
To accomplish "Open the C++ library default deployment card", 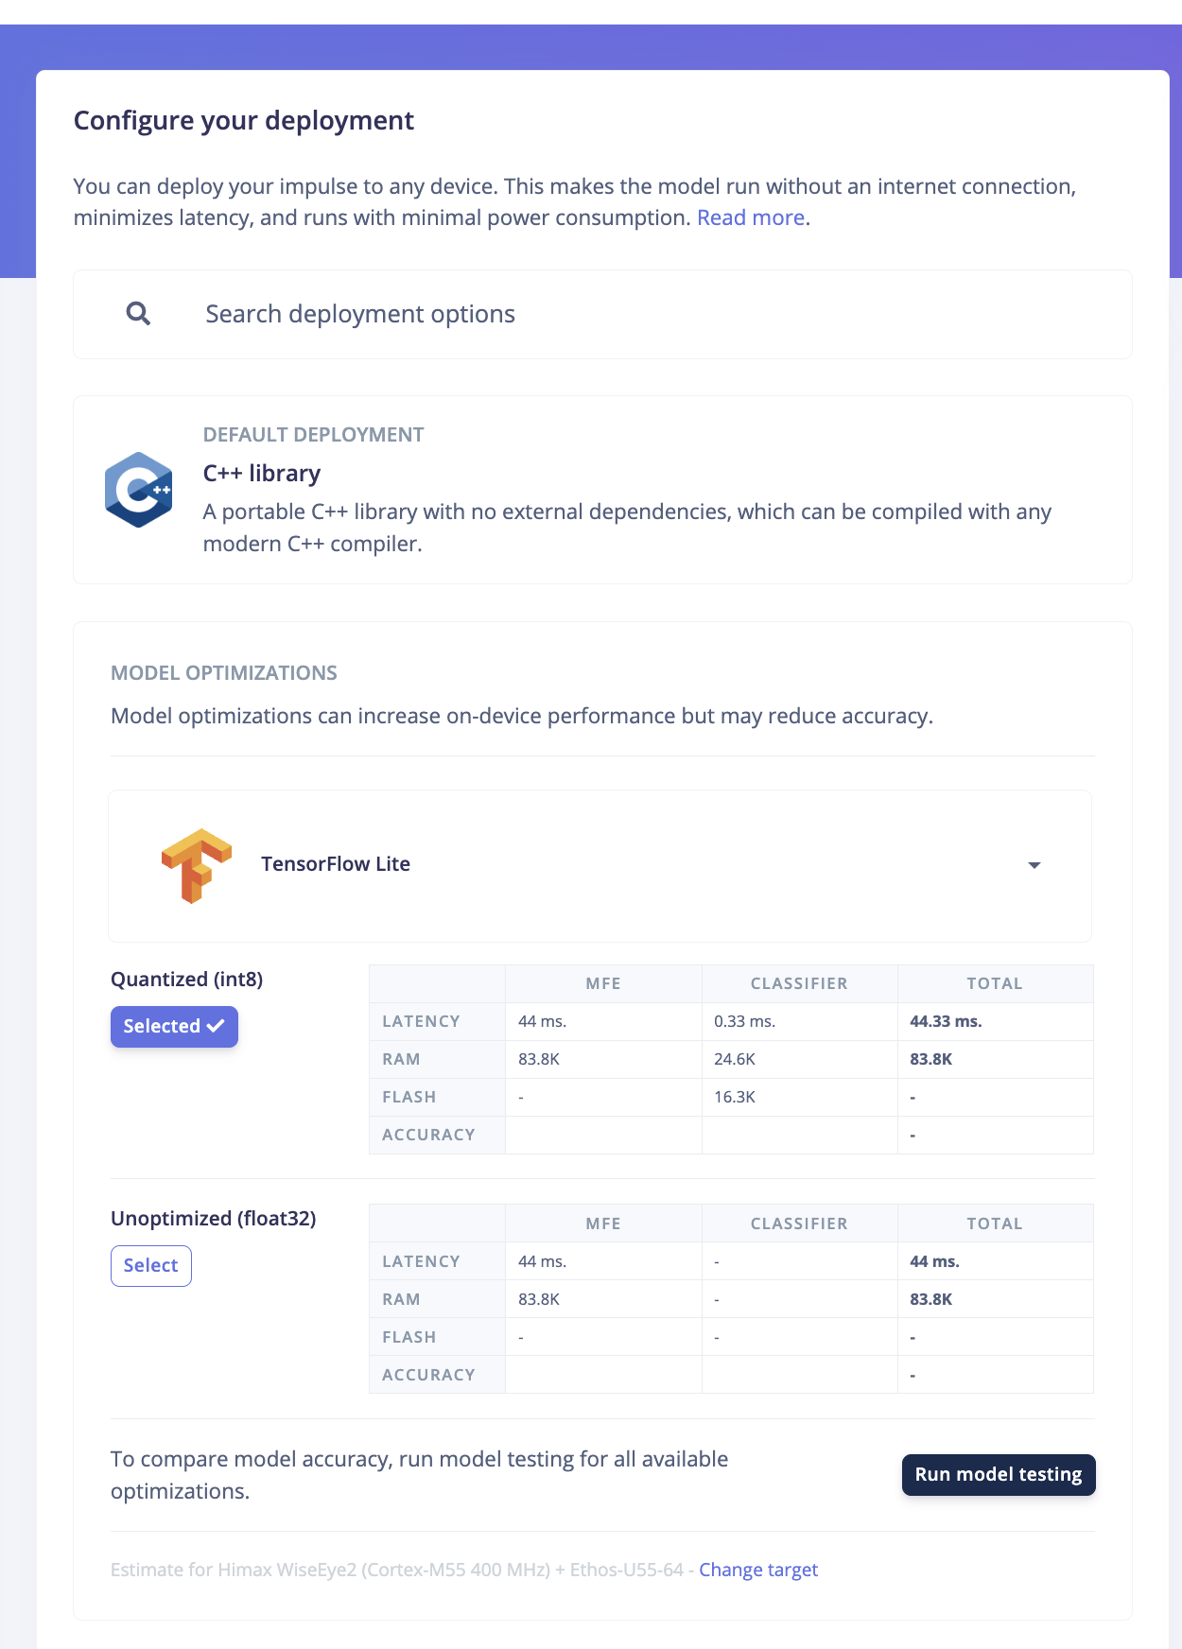I will pos(602,490).
